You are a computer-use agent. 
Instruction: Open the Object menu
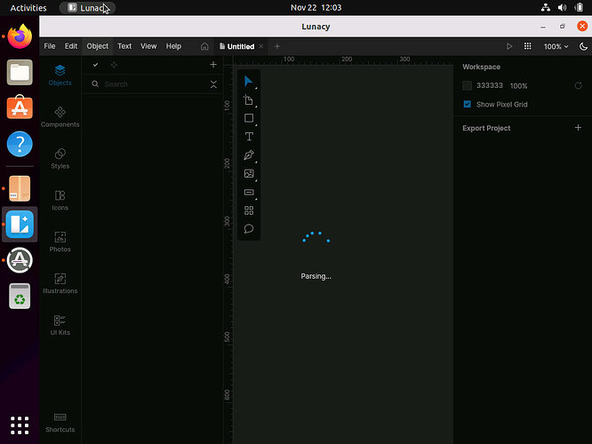tap(98, 46)
